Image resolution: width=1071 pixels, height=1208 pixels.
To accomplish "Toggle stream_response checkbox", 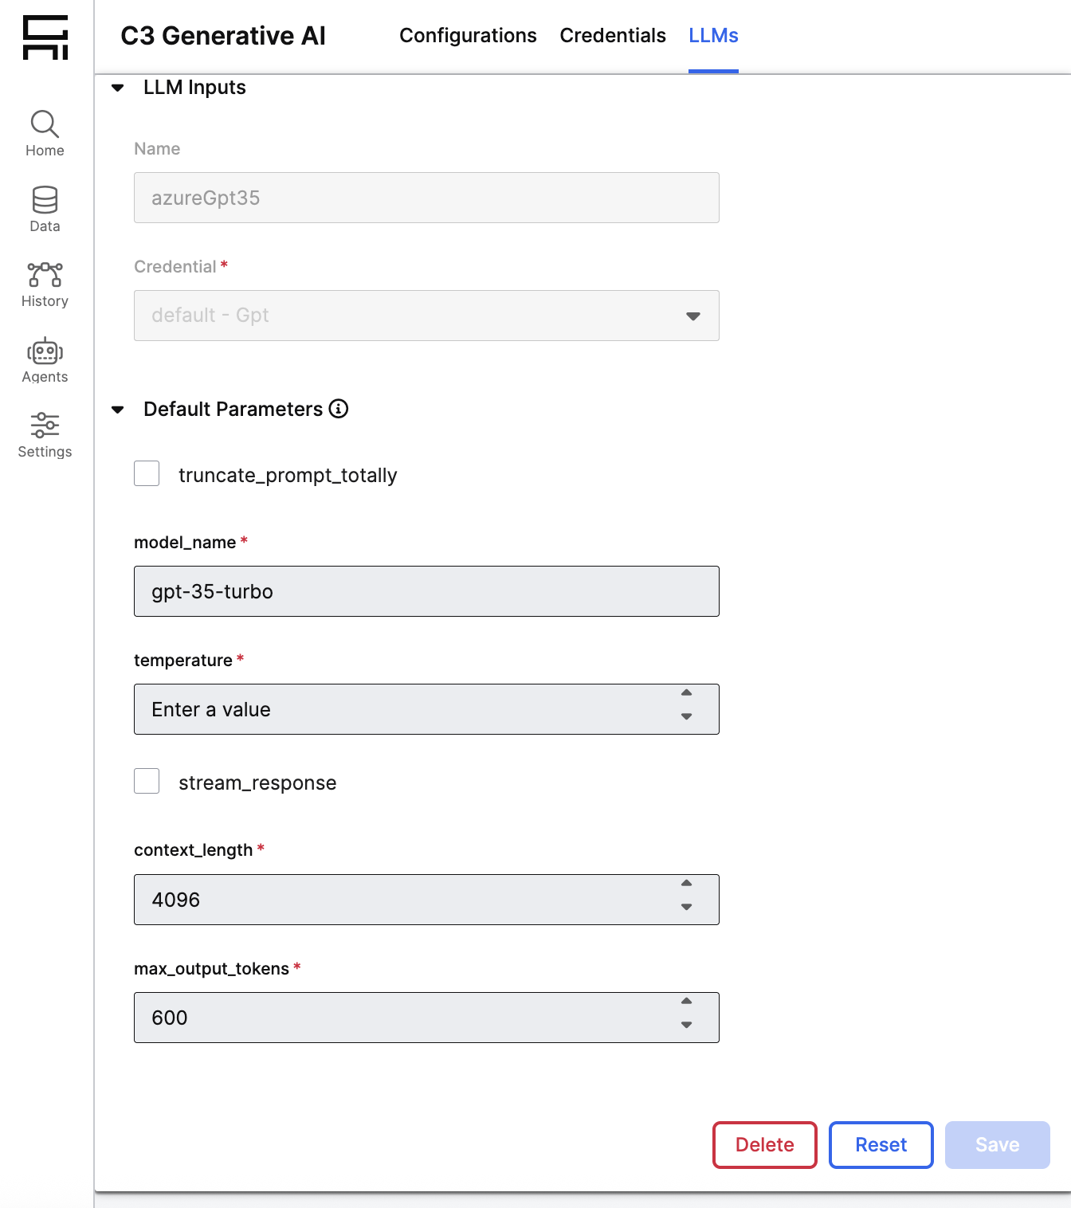I will click(147, 781).
